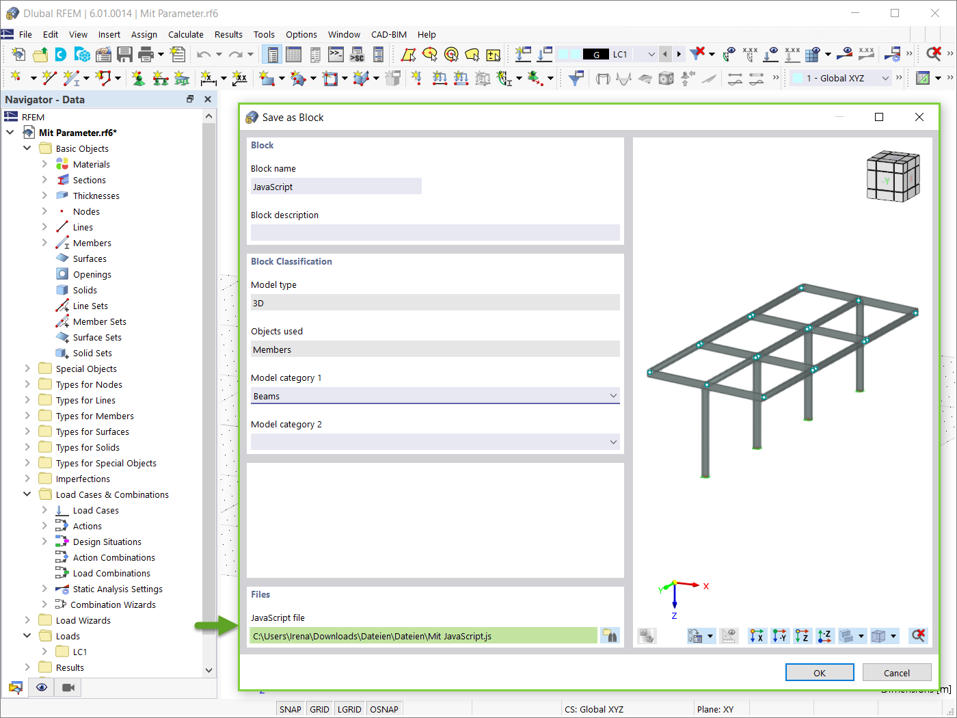Open the Results menu

[228, 34]
